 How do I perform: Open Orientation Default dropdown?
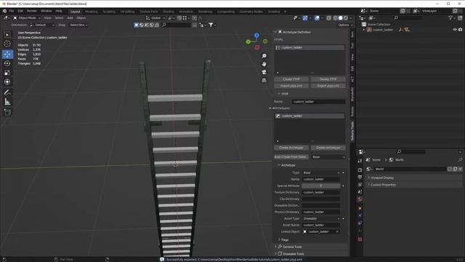click(x=42, y=25)
